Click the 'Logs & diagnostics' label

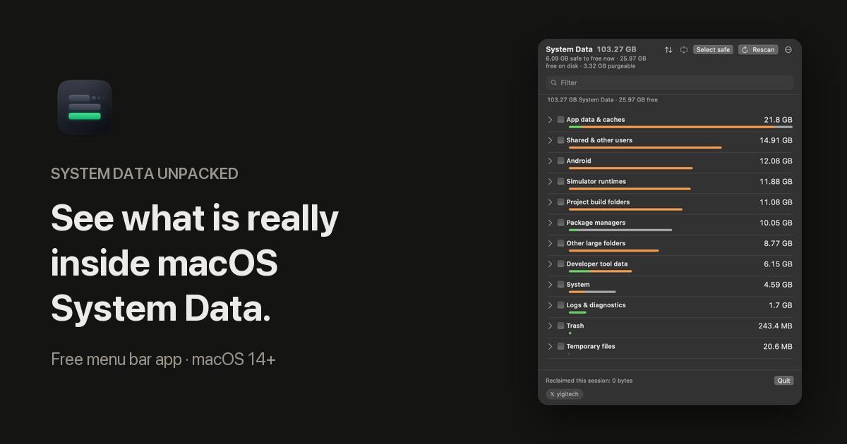[x=596, y=305]
